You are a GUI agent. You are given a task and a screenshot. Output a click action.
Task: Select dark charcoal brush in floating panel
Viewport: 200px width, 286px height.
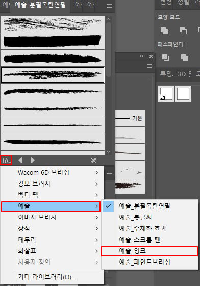click(x=130, y=186)
